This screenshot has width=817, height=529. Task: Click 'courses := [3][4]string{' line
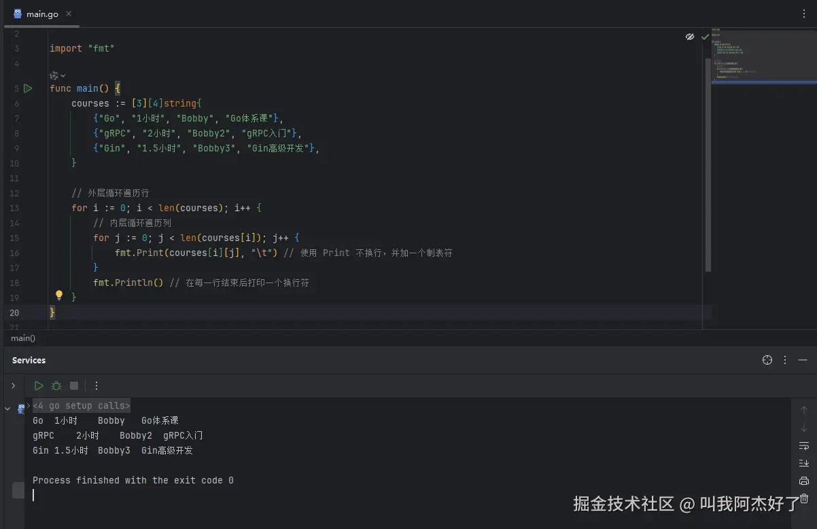point(137,103)
